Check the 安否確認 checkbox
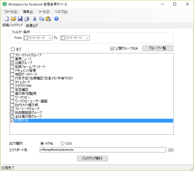Viewport: 194px width, 171px height. (12, 90)
